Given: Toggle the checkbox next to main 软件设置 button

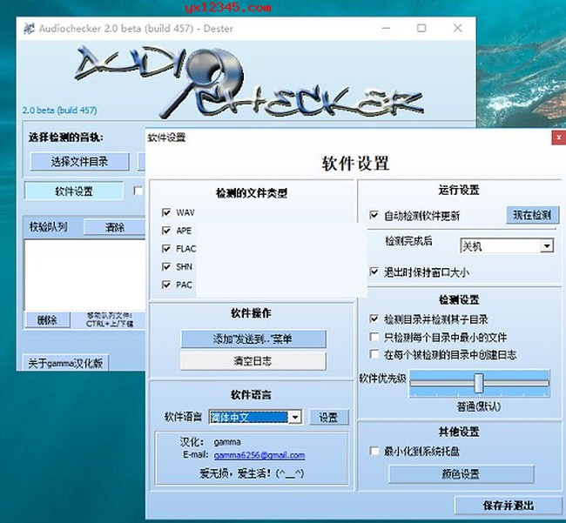Looking at the screenshot, I should pyautogui.click(x=138, y=191).
